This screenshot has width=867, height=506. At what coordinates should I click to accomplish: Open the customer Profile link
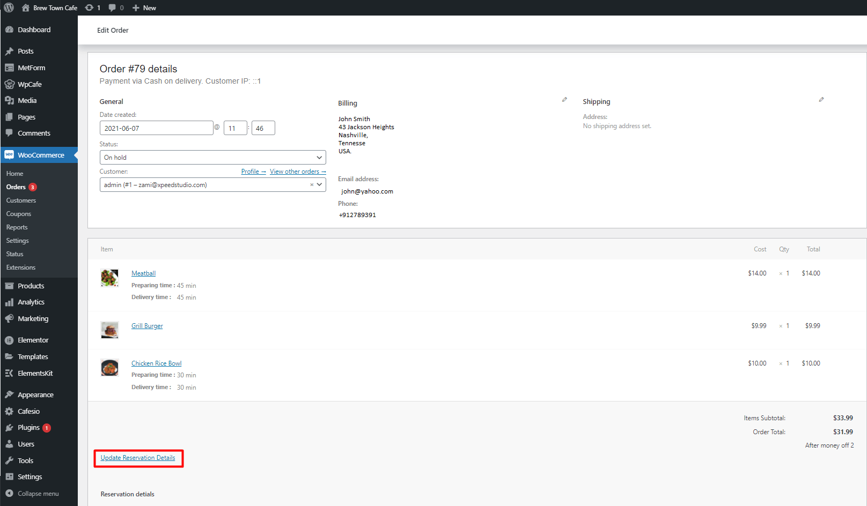coord(253,172)
